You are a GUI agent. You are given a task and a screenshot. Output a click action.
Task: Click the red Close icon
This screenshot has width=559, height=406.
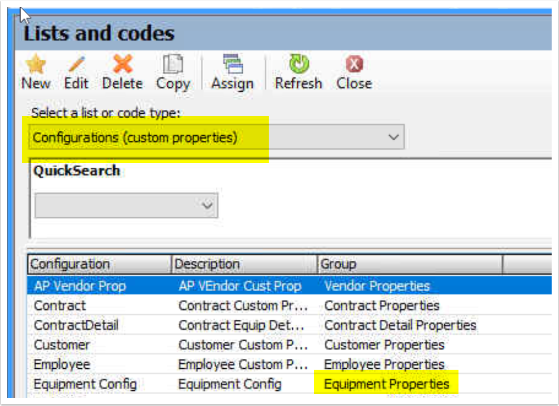355,65
